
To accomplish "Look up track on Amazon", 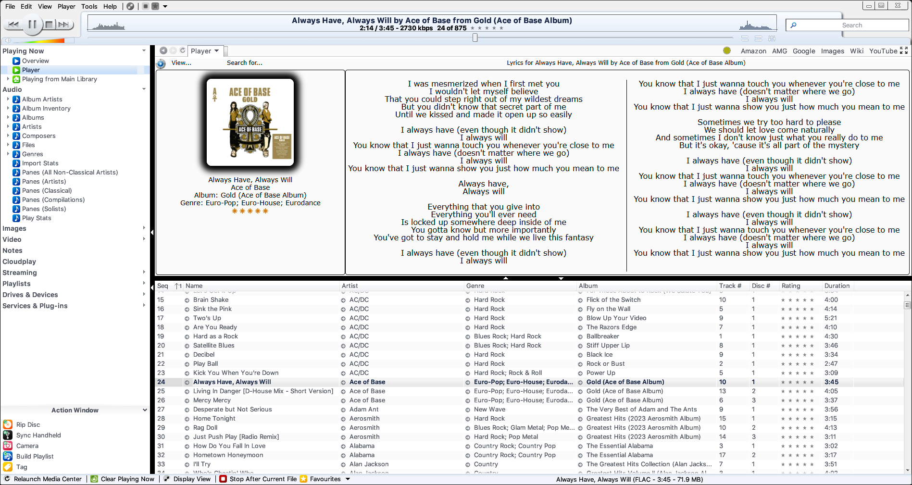I will (753, 51).
